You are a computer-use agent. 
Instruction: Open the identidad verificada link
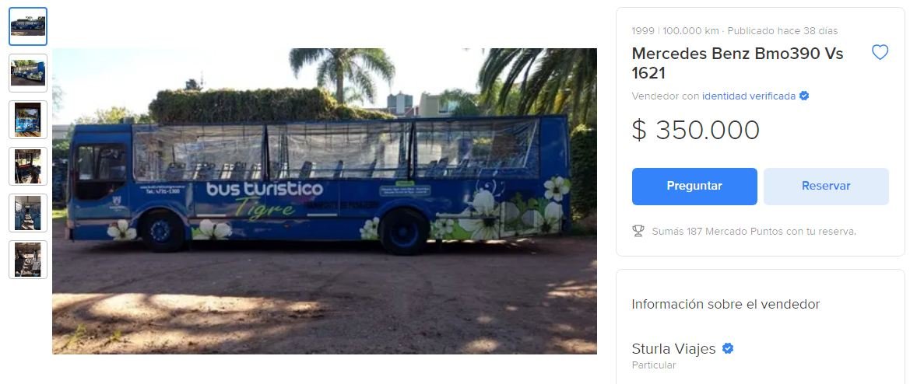749,96
